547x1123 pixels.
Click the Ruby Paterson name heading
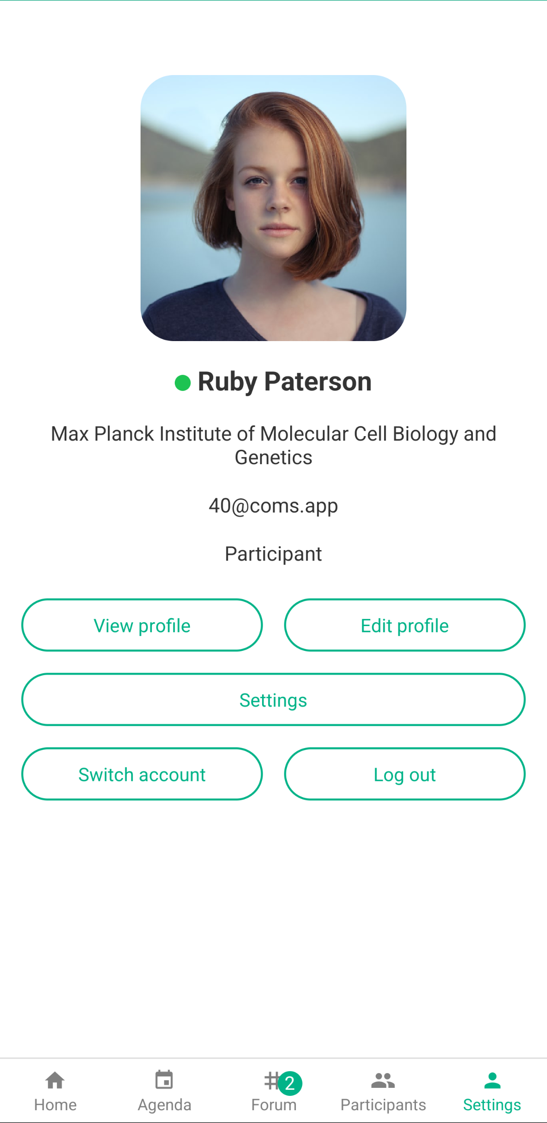[x=284, y=382]
